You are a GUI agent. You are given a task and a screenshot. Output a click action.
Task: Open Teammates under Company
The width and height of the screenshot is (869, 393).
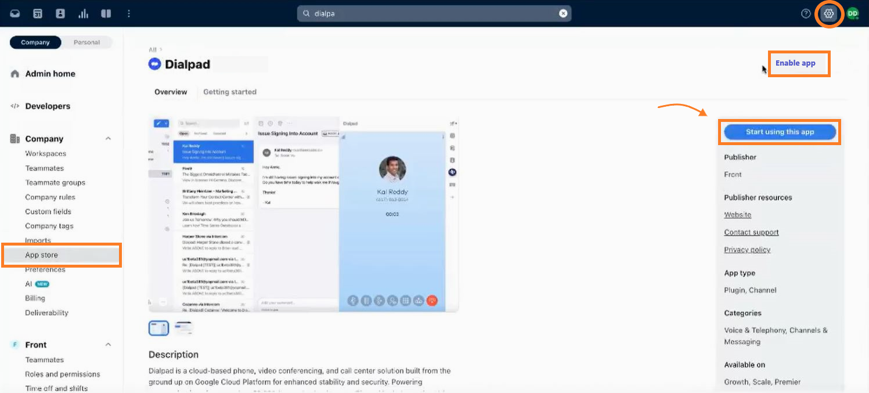tap(44, 168)
